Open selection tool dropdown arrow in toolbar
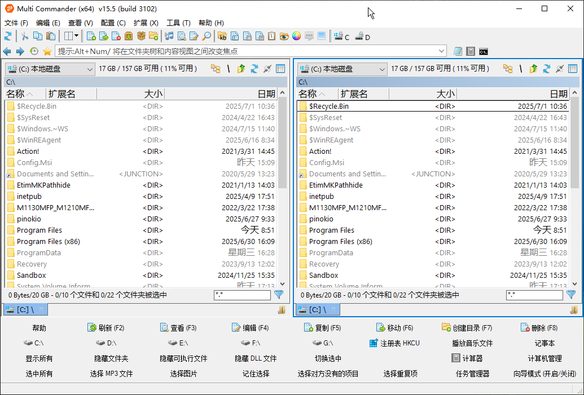The height and width of the screenshot is (395, 584). pos(76,35)
